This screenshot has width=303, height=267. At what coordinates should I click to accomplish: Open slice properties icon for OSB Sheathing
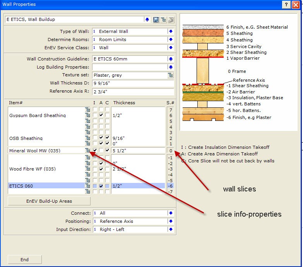click(x=88, y=138)
